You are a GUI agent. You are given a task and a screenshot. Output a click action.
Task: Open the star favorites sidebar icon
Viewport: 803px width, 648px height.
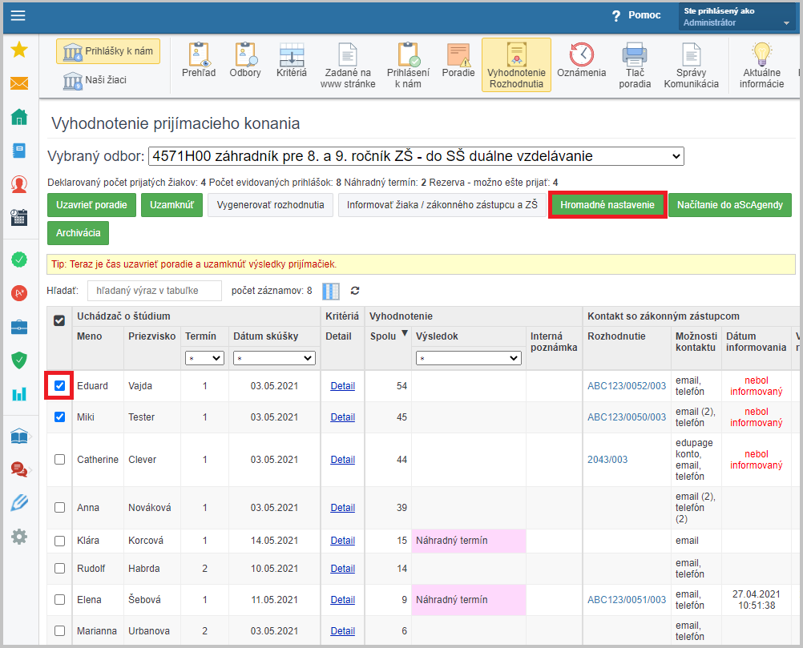pyautogui.click(x=19, y=50)
